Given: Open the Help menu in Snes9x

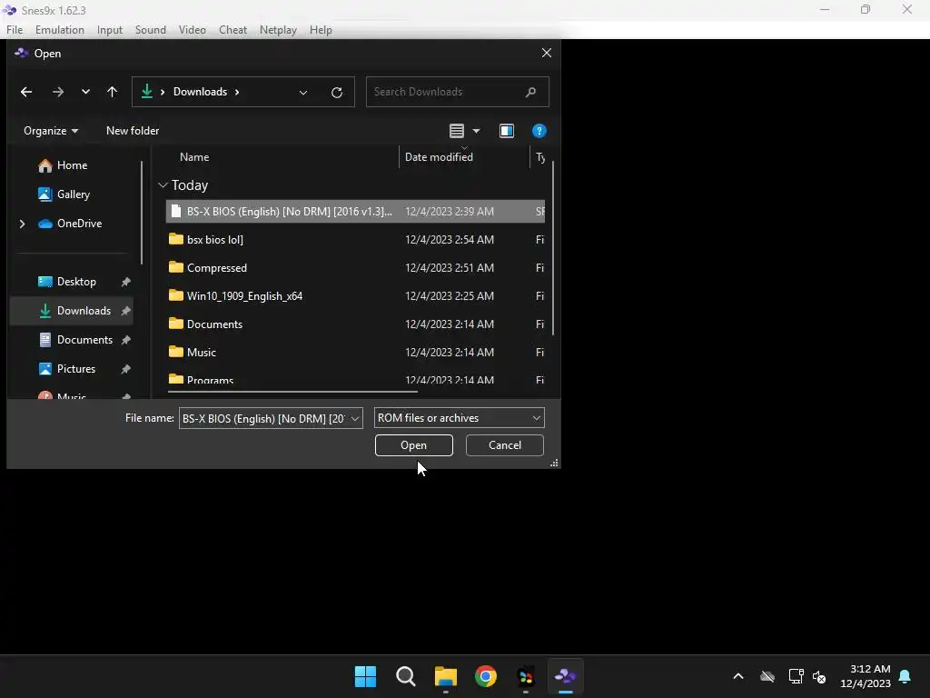Looking at the screenshot, I should 321,30.
